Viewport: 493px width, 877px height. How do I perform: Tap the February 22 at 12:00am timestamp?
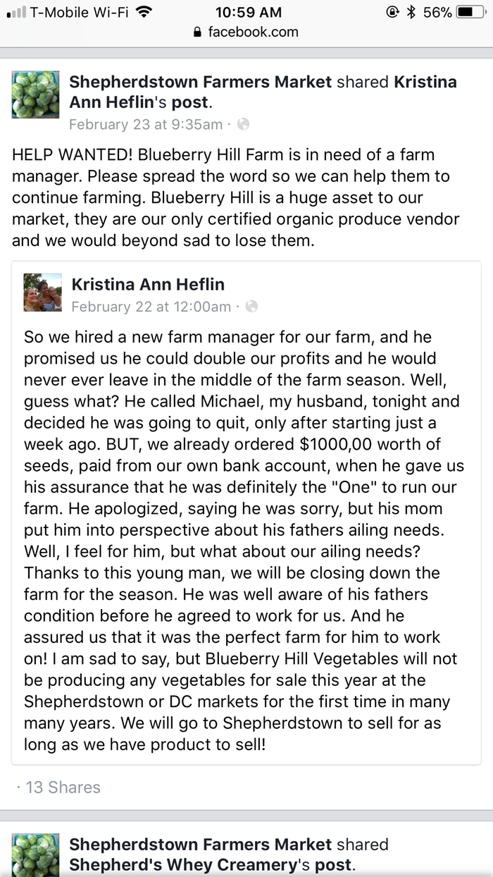click(x=151, y=307)
